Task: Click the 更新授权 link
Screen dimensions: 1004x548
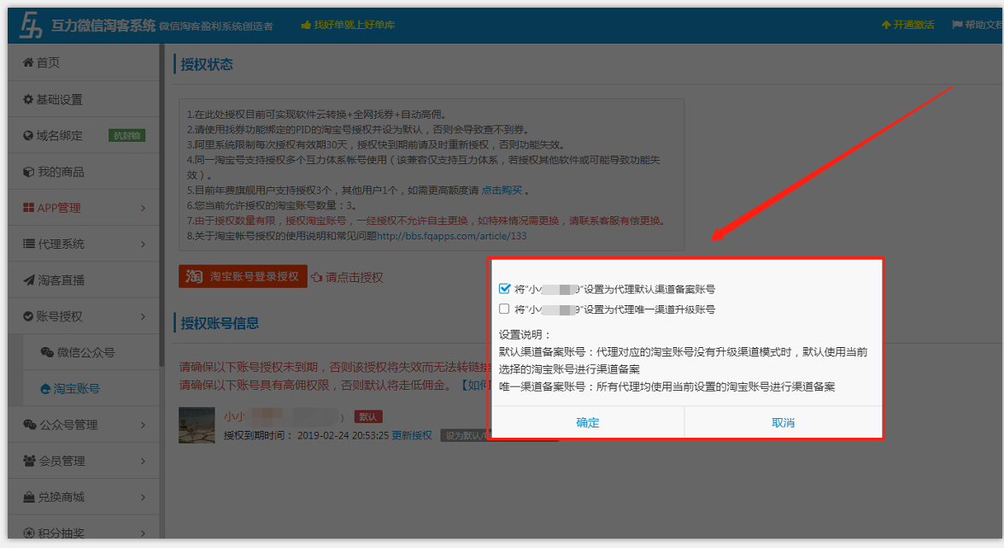Action: click(412, 435)
